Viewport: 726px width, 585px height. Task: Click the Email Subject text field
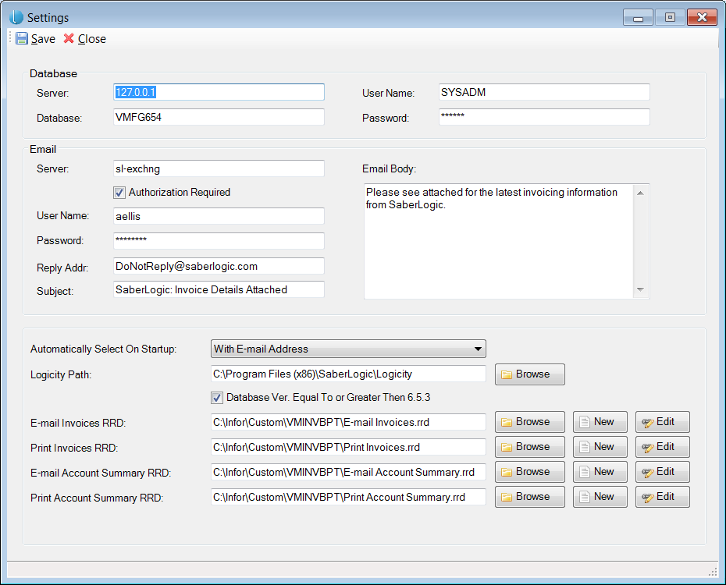pyautogui.click(x=219, y=289)
